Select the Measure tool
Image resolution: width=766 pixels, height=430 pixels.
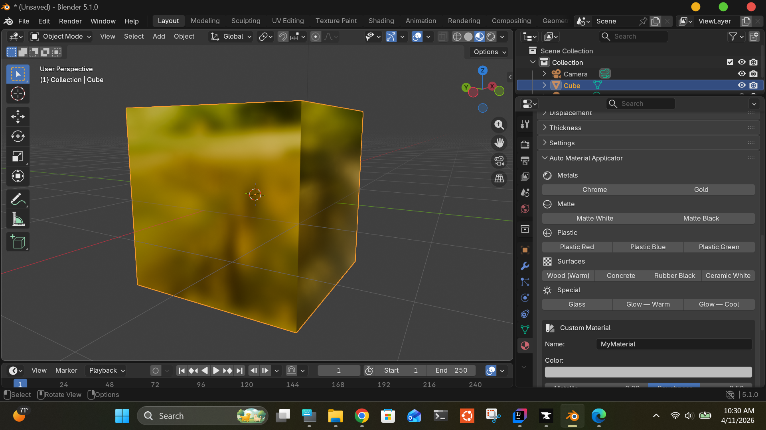point(18,219)
